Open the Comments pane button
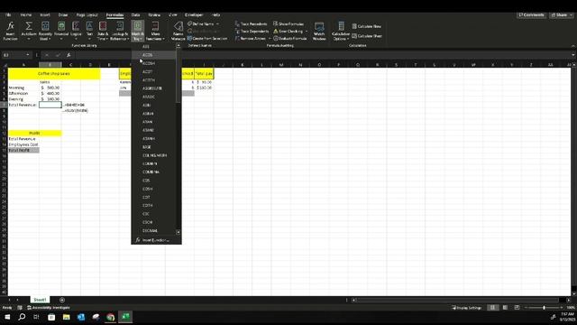The image size is (577, 325). [531, 15]
